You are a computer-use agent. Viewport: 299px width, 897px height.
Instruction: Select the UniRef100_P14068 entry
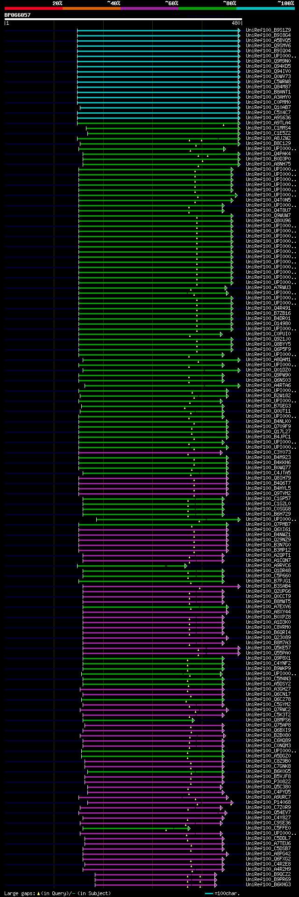coord(268,802)
